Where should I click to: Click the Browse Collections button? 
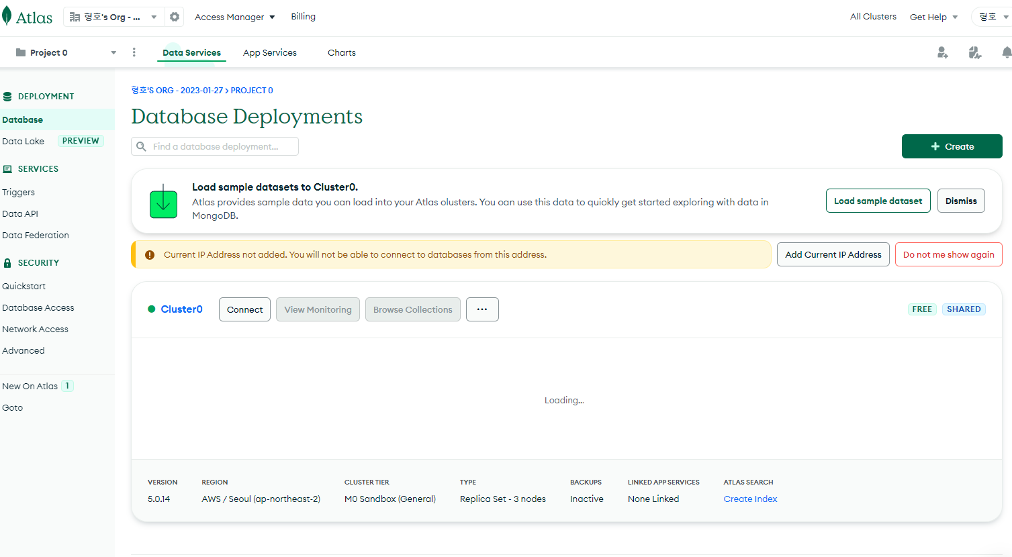[x=412, y=309]
